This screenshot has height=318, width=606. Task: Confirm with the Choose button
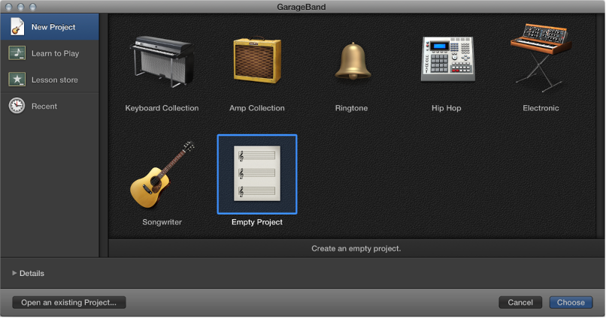(571, 302)
